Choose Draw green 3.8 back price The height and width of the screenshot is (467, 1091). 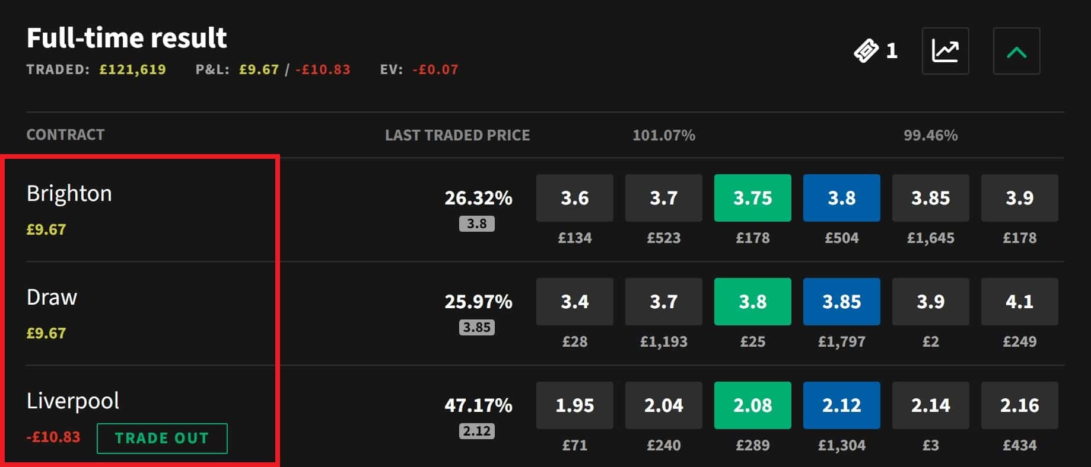[752, 302]
